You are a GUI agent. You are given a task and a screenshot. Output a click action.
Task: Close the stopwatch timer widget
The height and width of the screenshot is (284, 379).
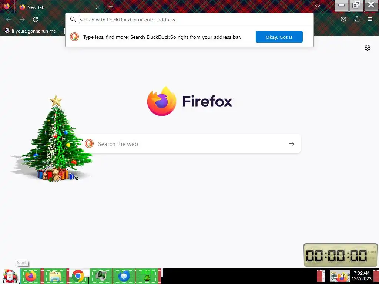coord(375,247)
